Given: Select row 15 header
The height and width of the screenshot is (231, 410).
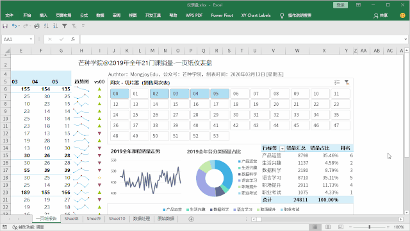Looking at the screenshot, I should 6,155.
